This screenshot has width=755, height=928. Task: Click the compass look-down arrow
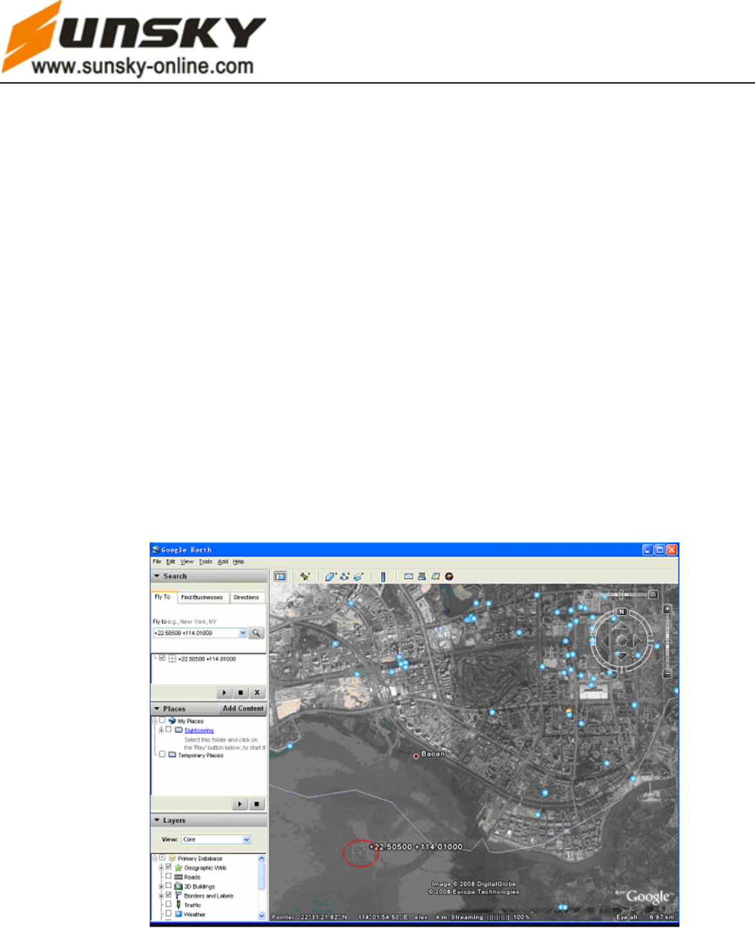coord(621,656)
